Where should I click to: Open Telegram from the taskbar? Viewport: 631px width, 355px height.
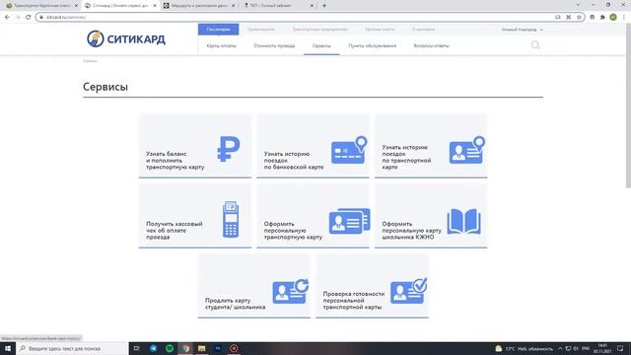coord(154,348)
